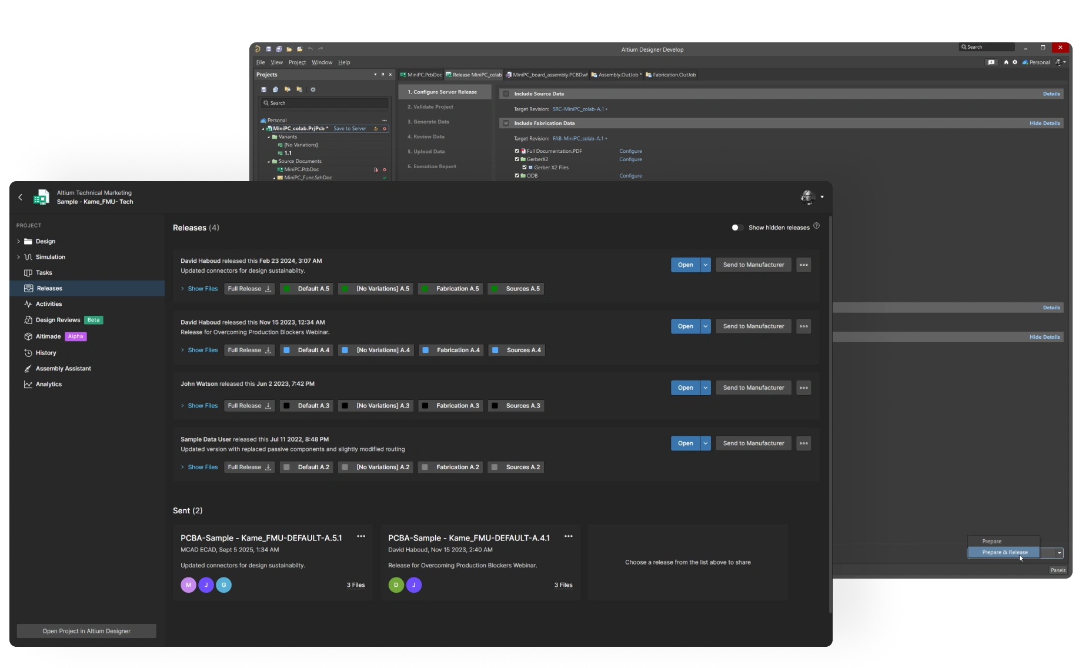The width and height of the screenshot is (1082, 668).
Task: Toggle Show hidden releases switch
Action: (737, 228)
